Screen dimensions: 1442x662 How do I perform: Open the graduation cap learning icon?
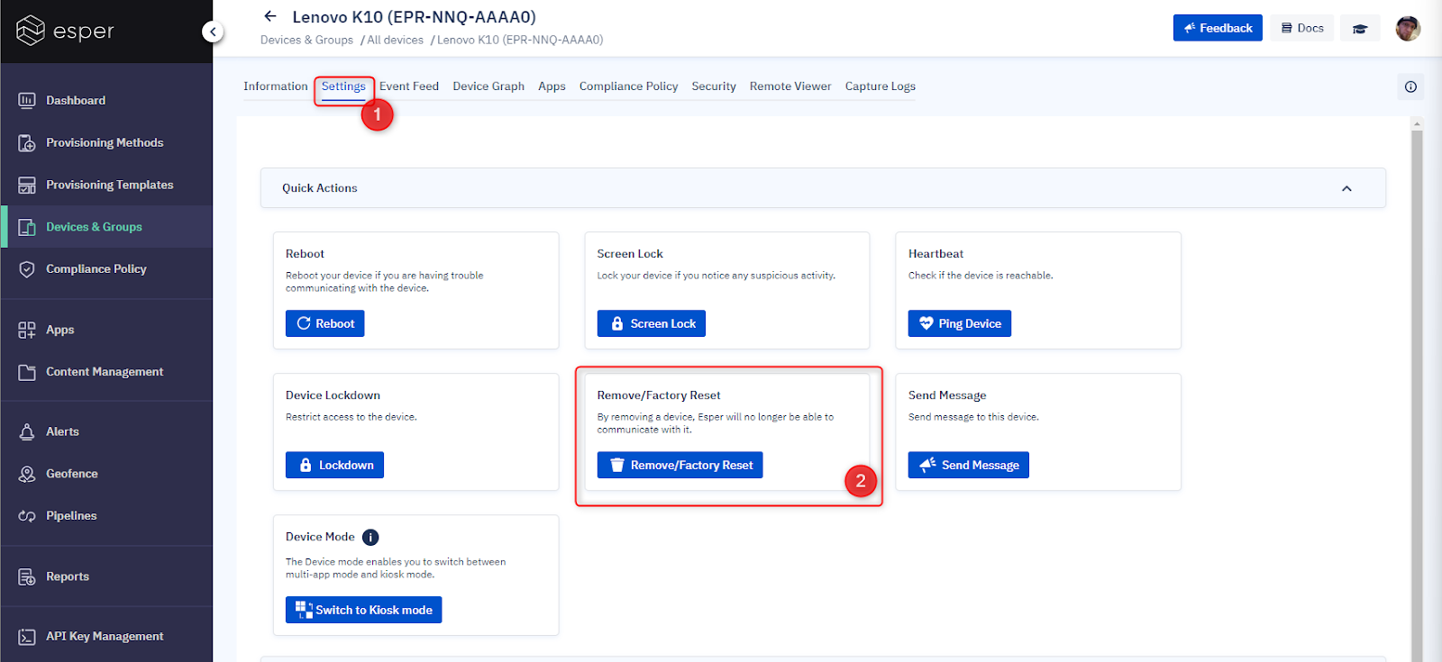click(1360, 29)
